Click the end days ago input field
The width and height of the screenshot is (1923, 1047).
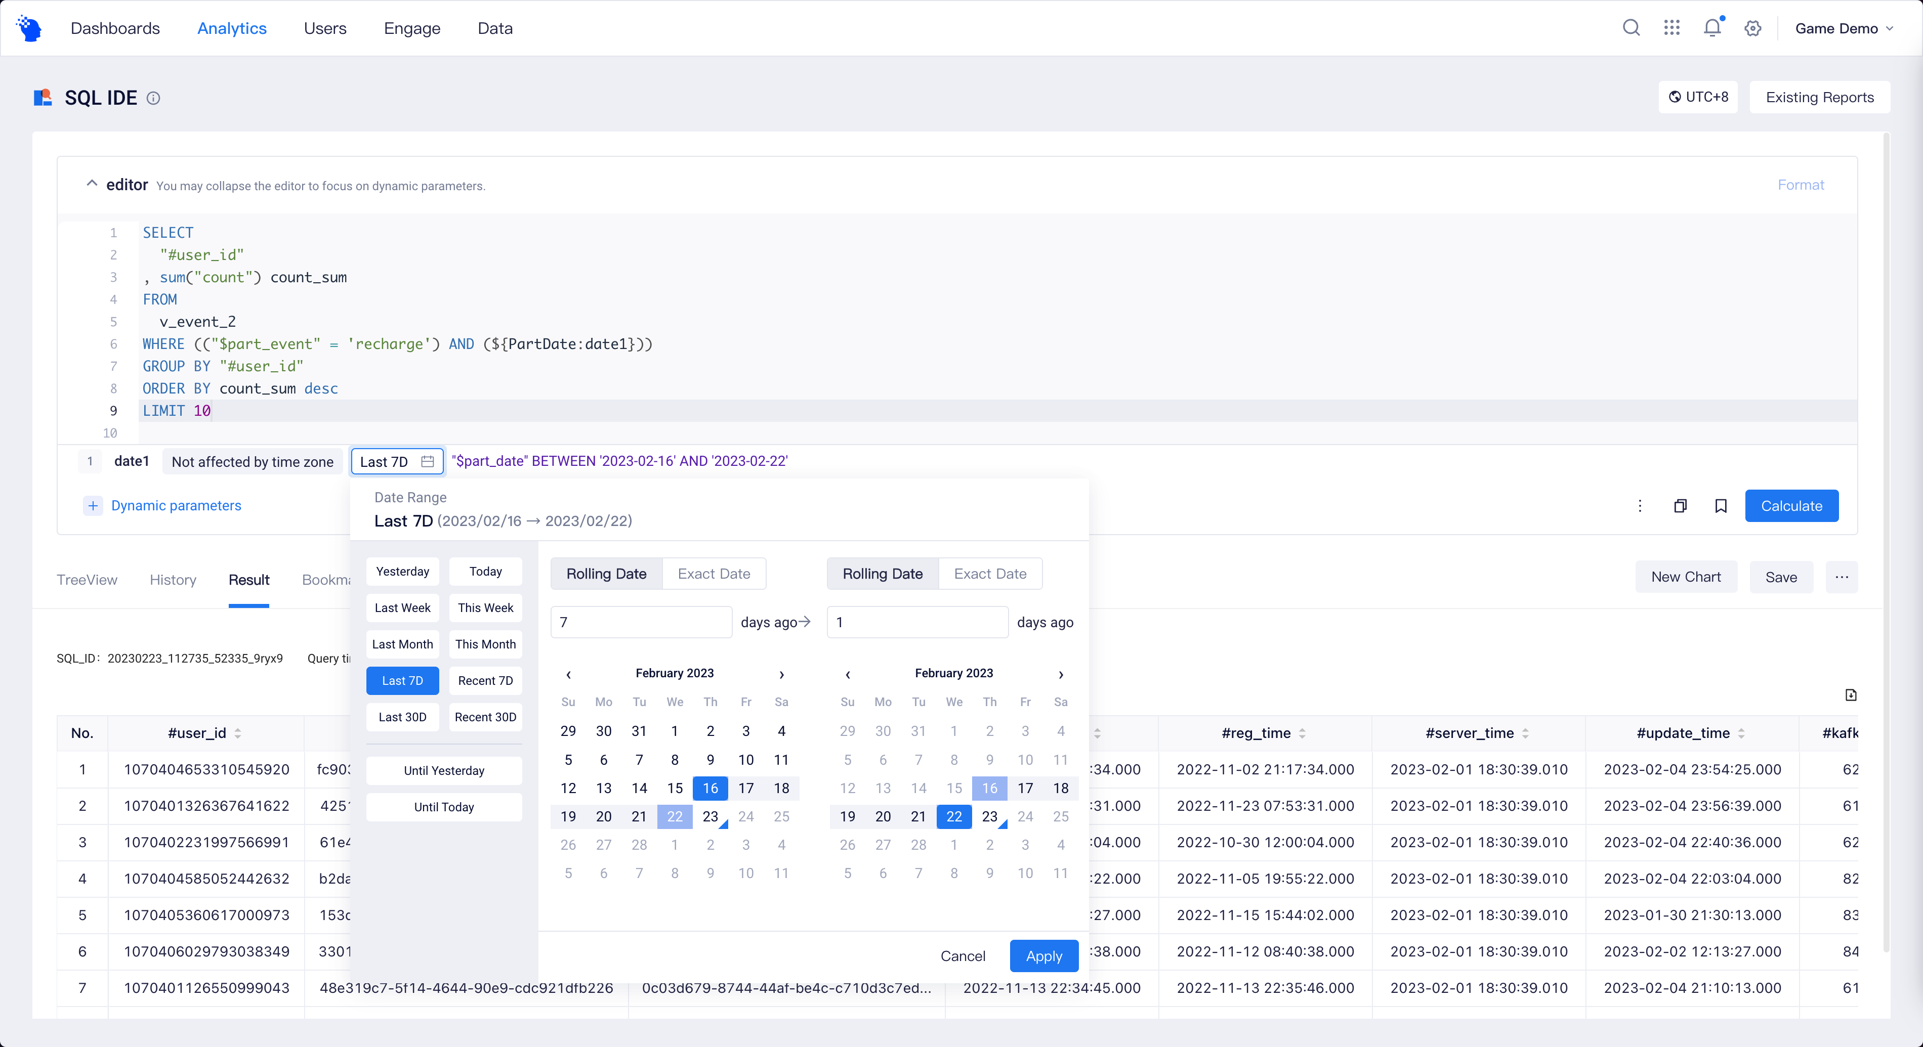[917, 622]
